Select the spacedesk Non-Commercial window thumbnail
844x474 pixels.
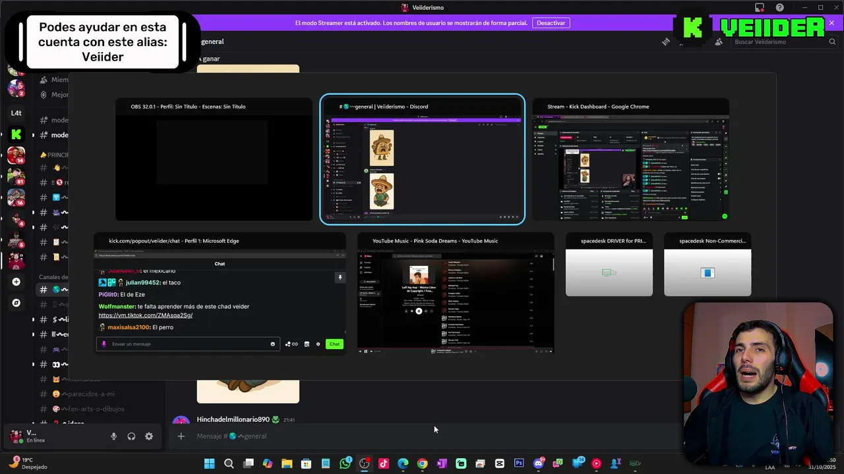708,265
